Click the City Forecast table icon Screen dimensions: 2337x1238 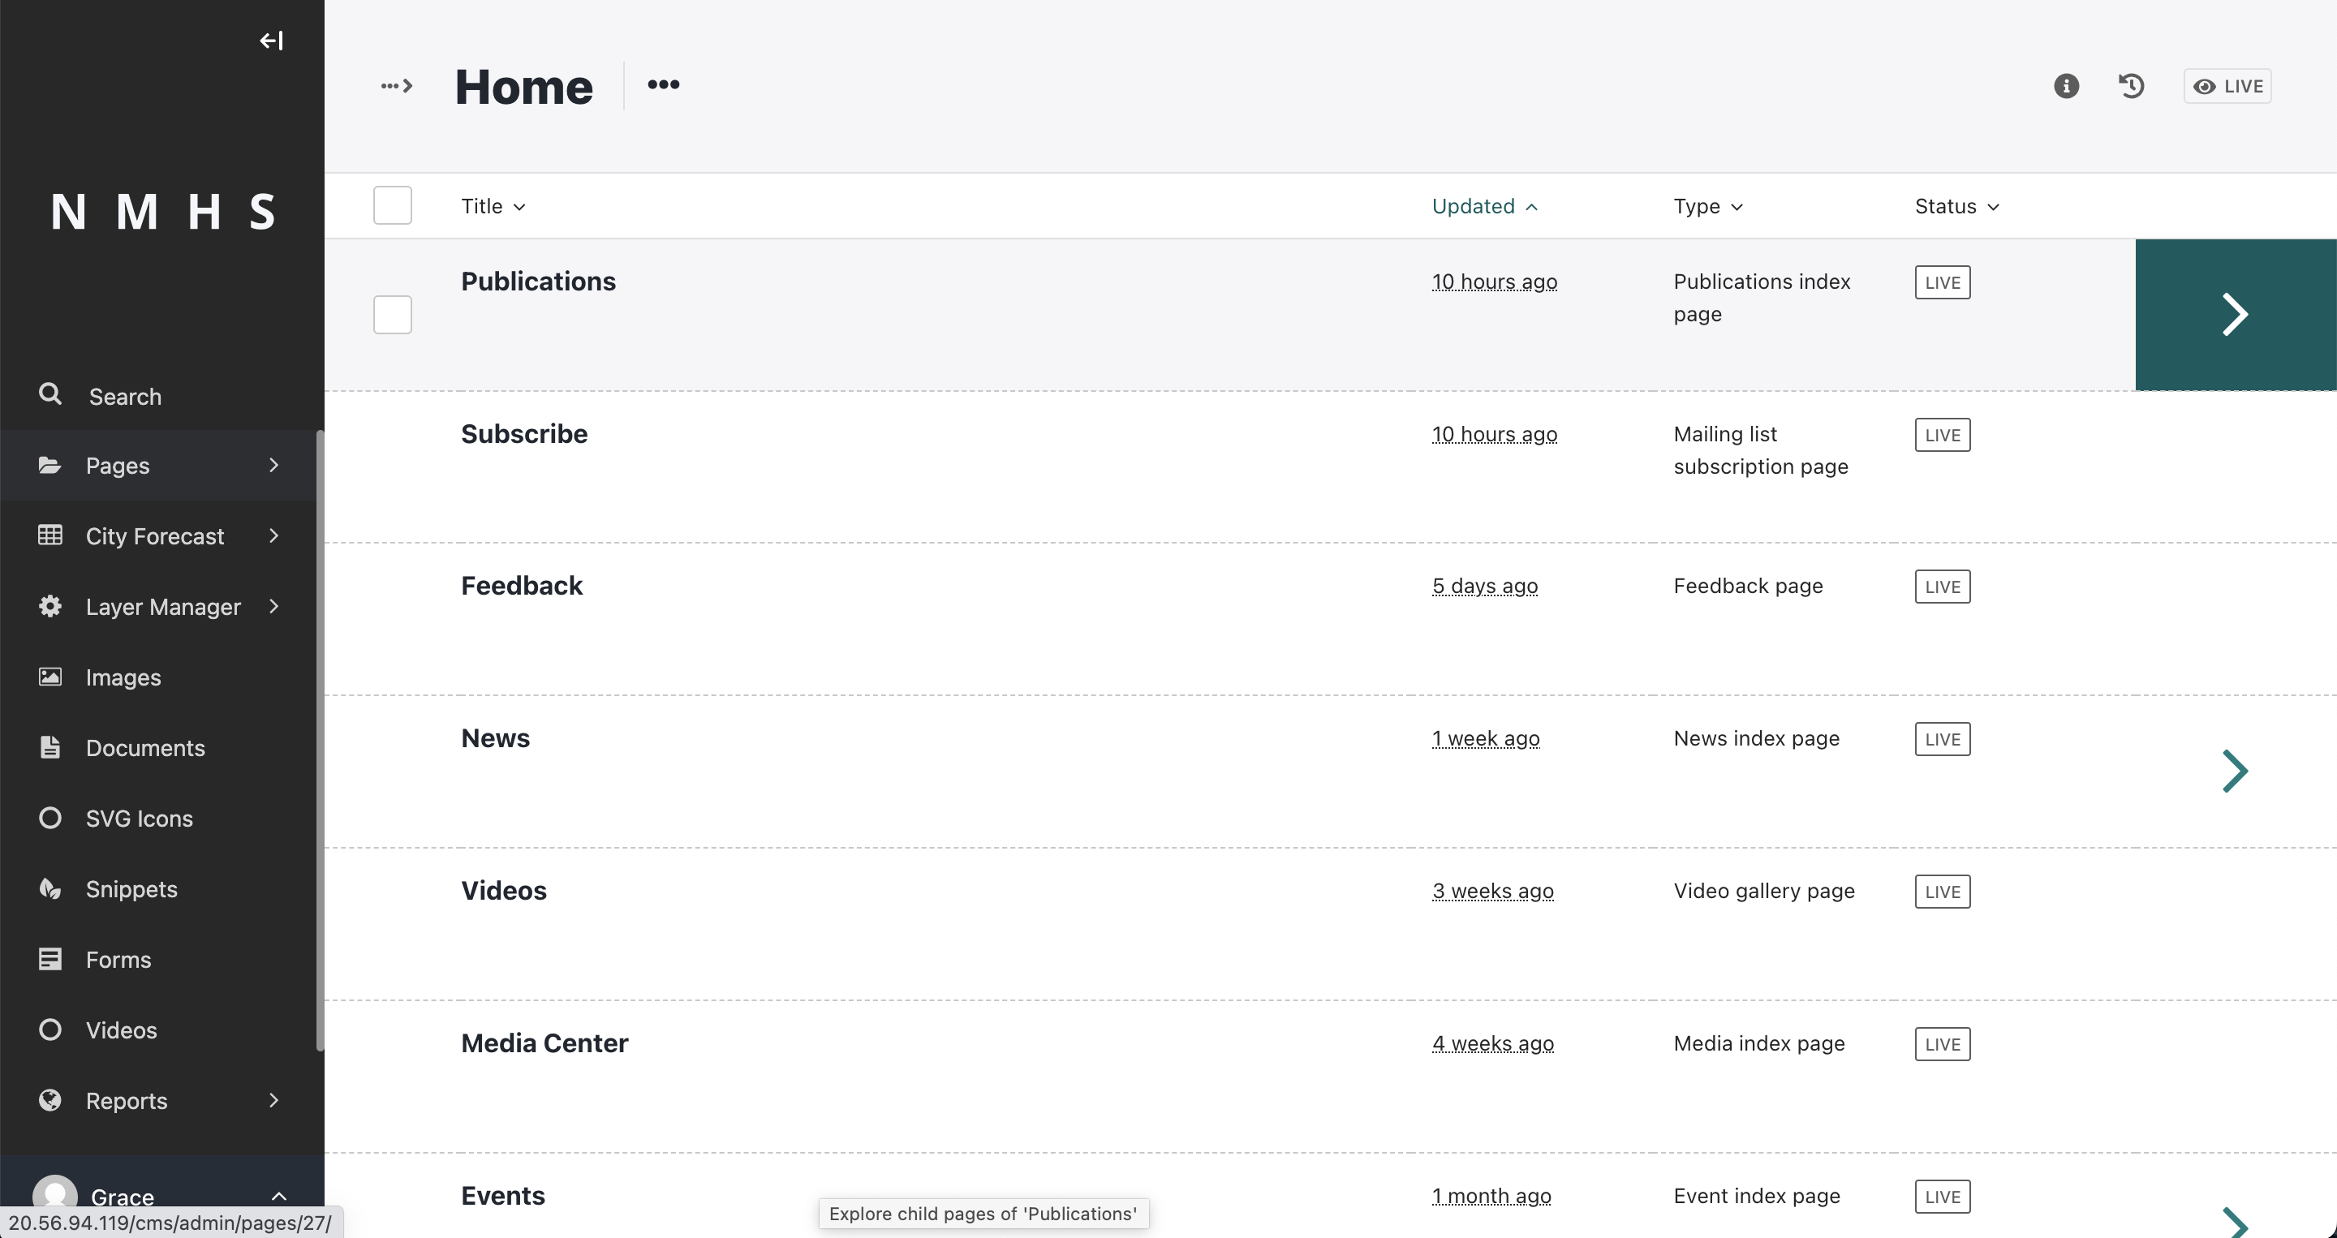tap(49, 535)
